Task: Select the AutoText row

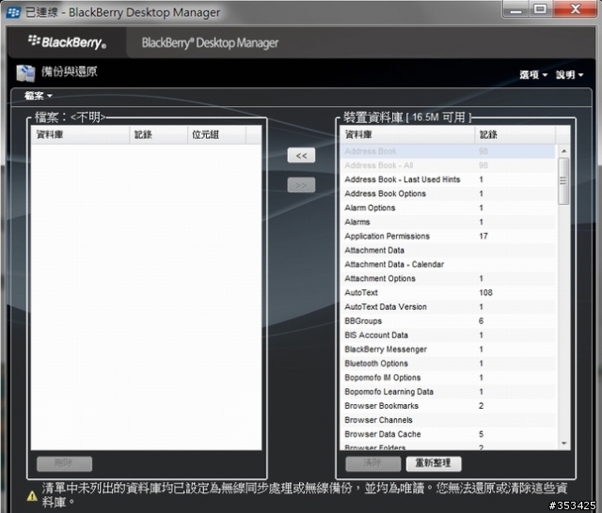Action: click(448, 293)
